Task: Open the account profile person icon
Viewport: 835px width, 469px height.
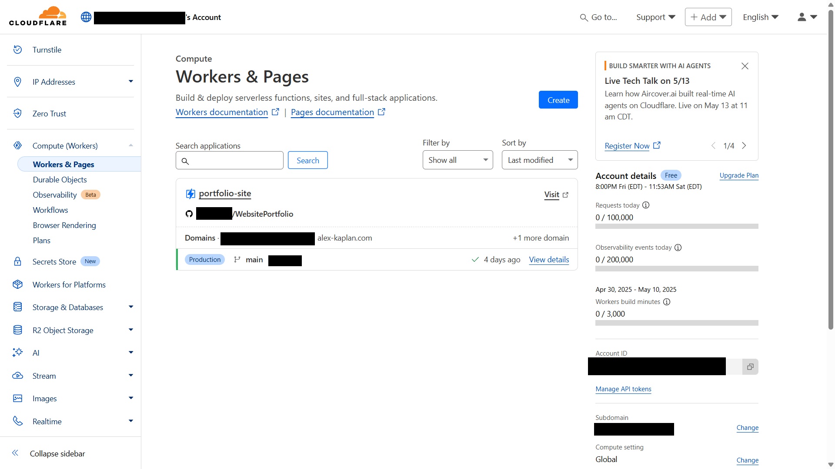Action: pos(802,17)
